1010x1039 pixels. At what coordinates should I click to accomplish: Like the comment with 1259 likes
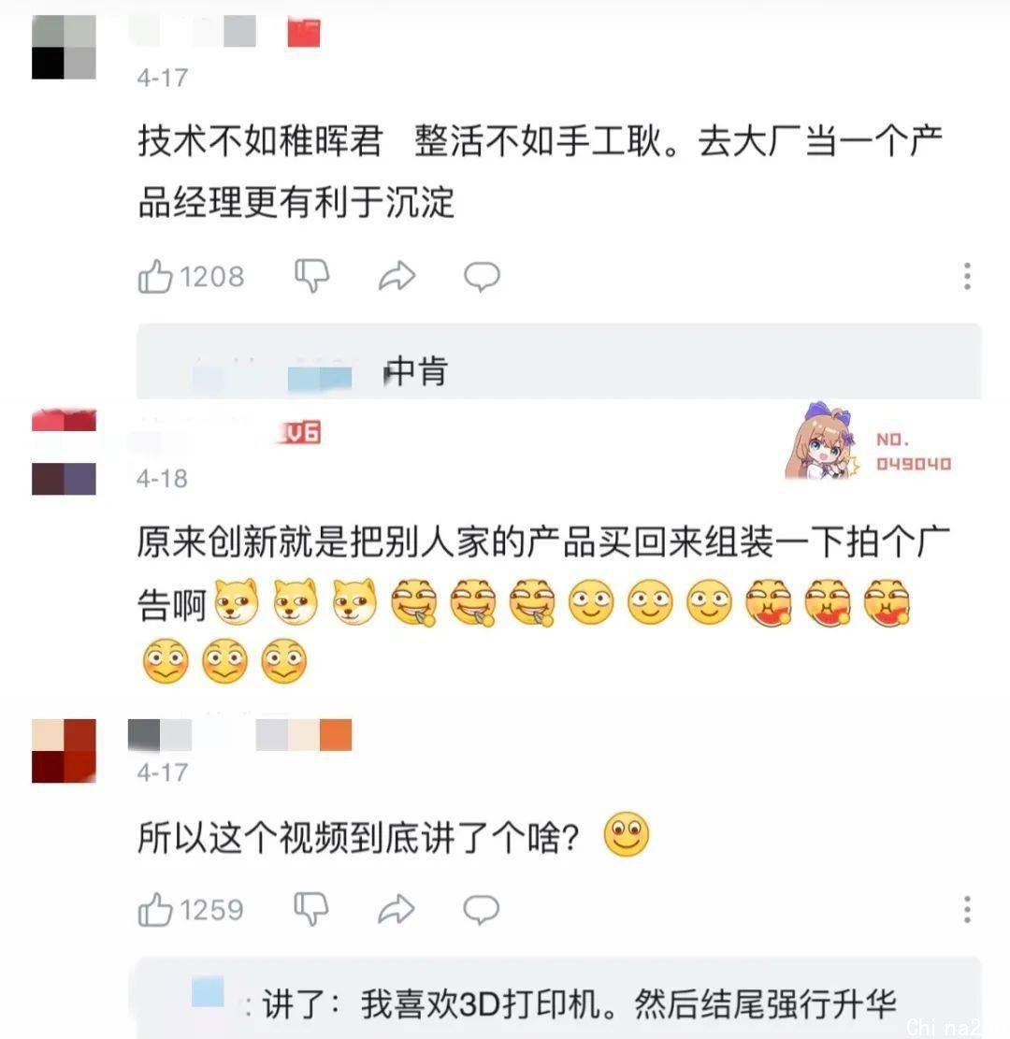coord(191,909)
